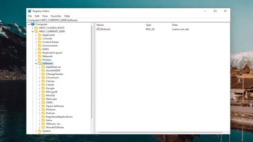The height and width of the screenshot is (142, 253).
Task: Select the Control Panel key
Action: (50, 42)
